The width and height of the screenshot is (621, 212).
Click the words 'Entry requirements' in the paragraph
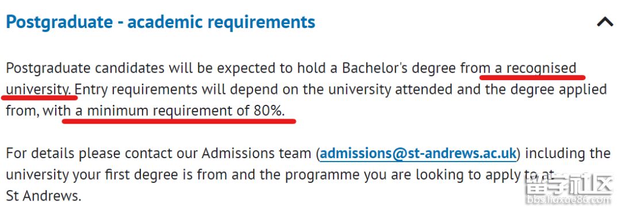(x=136, y=89)
